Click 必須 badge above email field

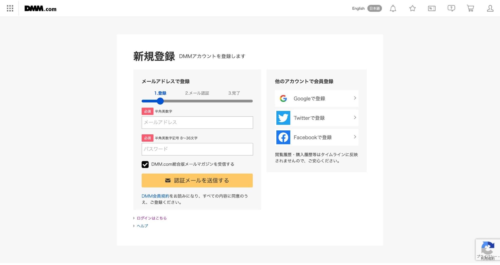click(148, 111)
